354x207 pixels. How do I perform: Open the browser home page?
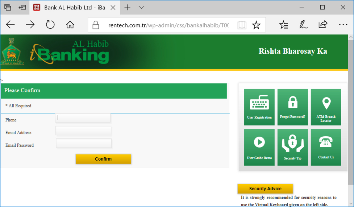click(70, 24)
